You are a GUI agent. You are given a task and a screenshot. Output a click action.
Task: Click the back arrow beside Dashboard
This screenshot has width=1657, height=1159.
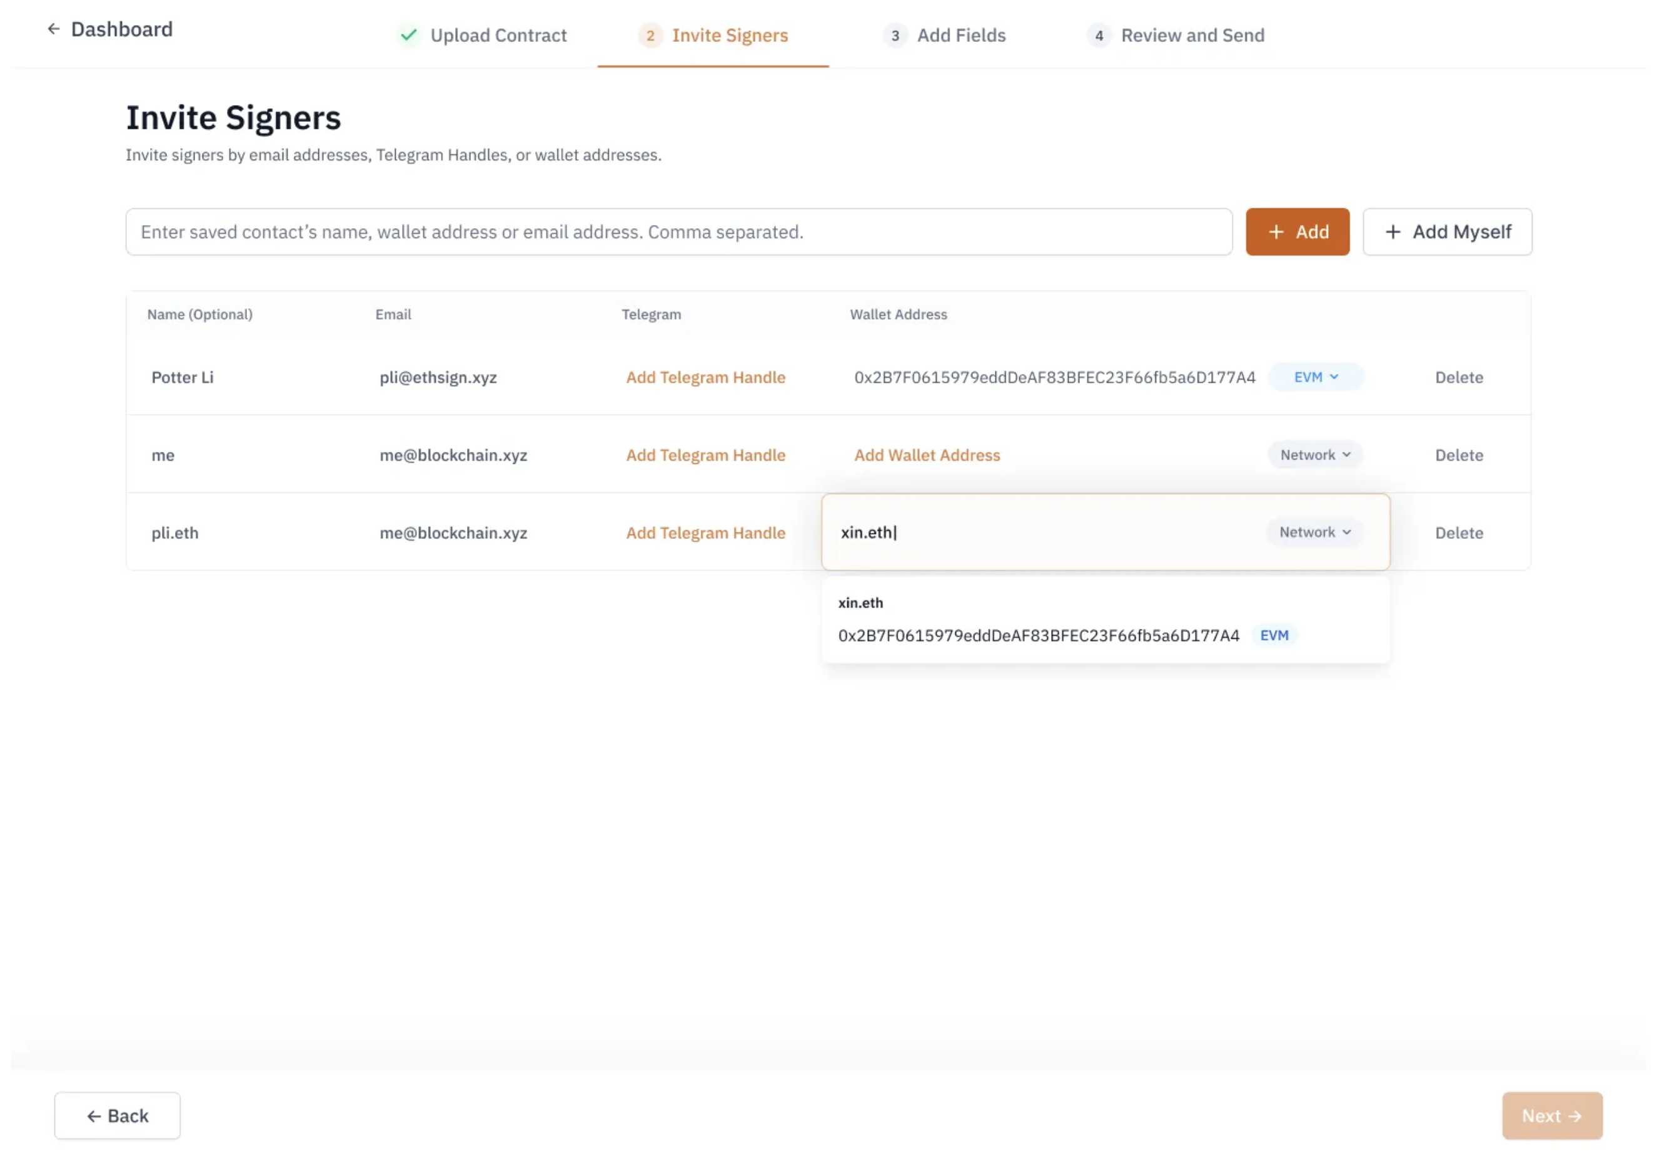click(53, 29)
